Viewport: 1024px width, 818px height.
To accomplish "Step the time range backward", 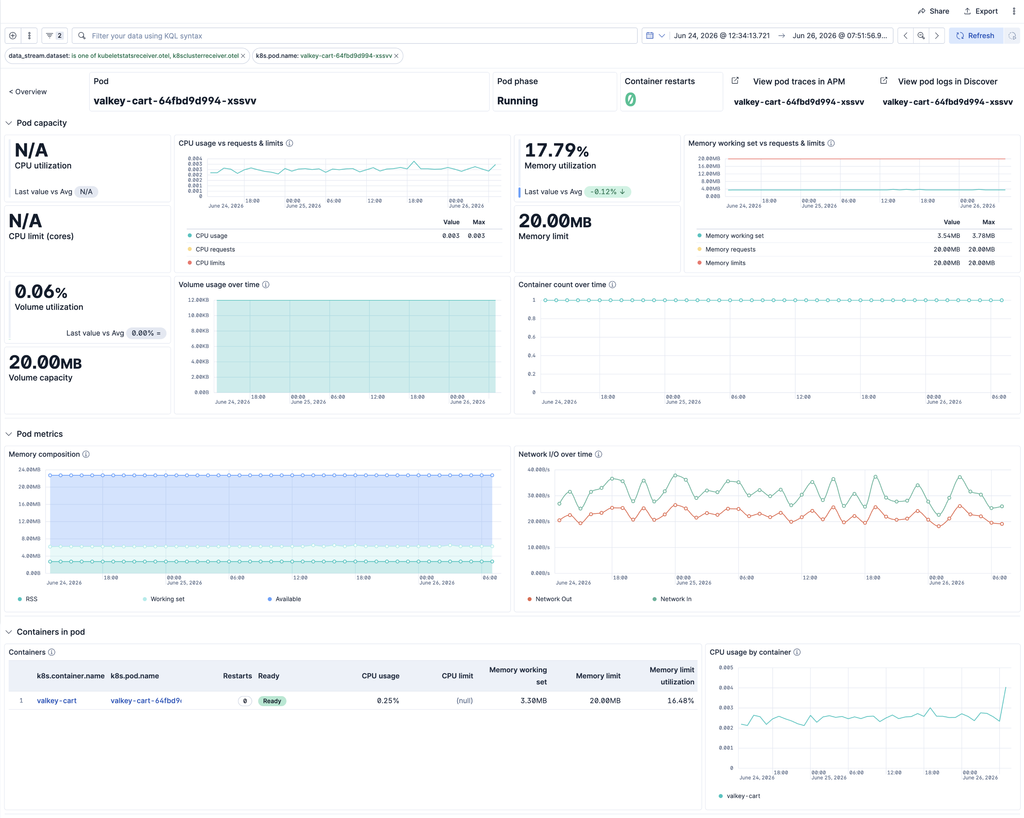I will 905,36.
